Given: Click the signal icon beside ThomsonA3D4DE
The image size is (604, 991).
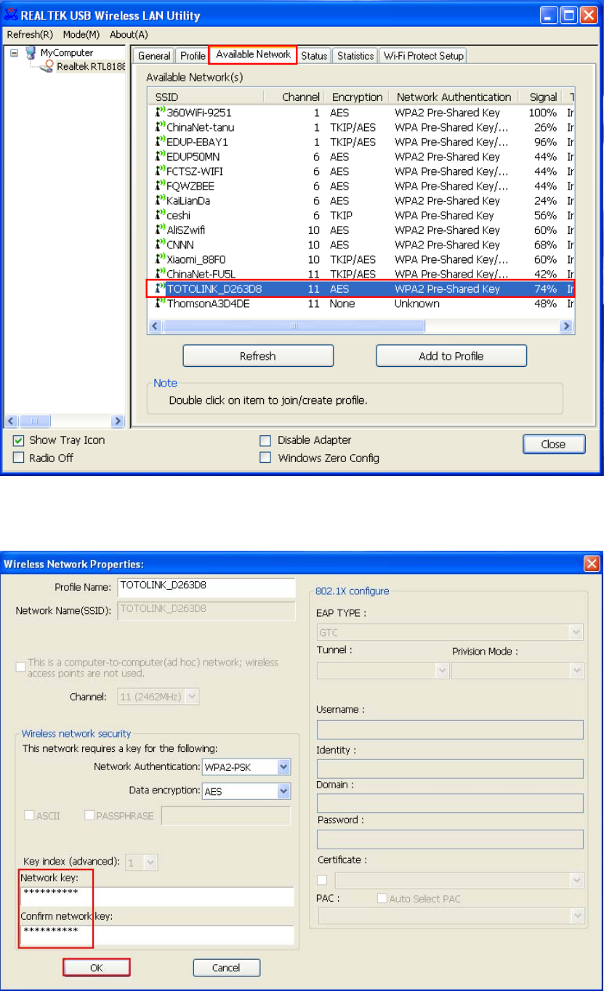Looking at the screenshot, I should (x=161, y=304).
